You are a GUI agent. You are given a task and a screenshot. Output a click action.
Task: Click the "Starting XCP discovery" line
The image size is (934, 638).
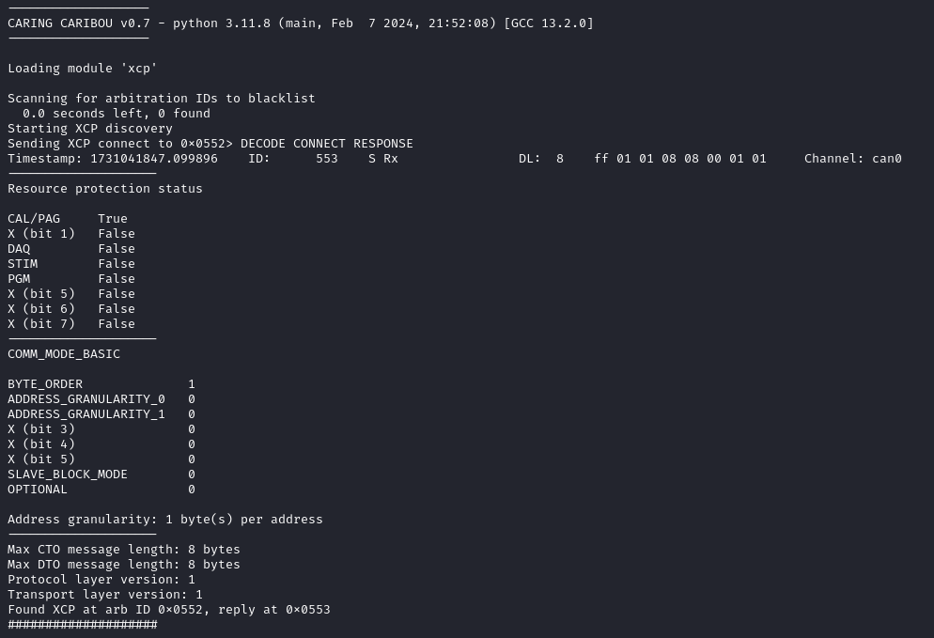(x=90, y=128)
